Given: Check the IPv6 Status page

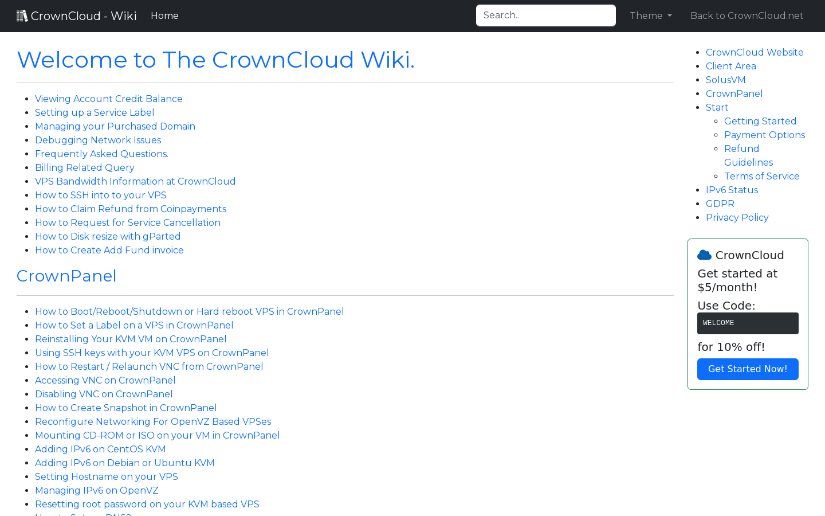Looking at the screenshot, I should point(732,190).
